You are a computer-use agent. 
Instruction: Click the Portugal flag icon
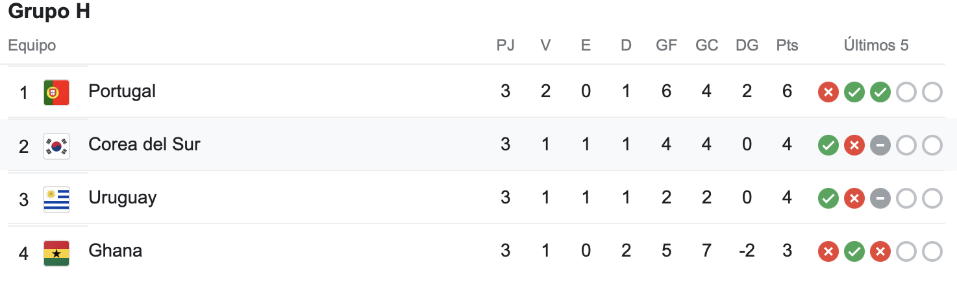pyautogui.click(x=56, y=92)
